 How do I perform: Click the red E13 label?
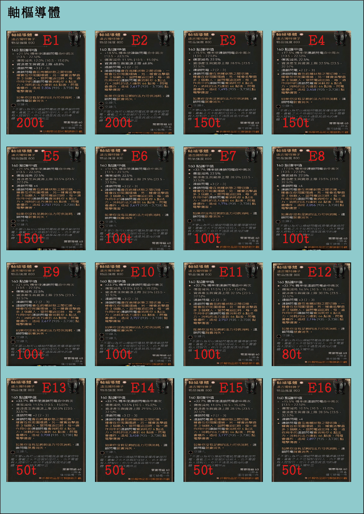54,388
